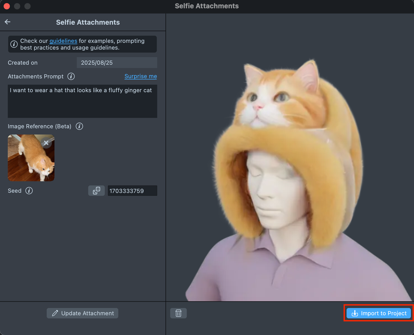Screen dimensions: 414x335
Task: Click the Created on date field
Action: point(117,63)
